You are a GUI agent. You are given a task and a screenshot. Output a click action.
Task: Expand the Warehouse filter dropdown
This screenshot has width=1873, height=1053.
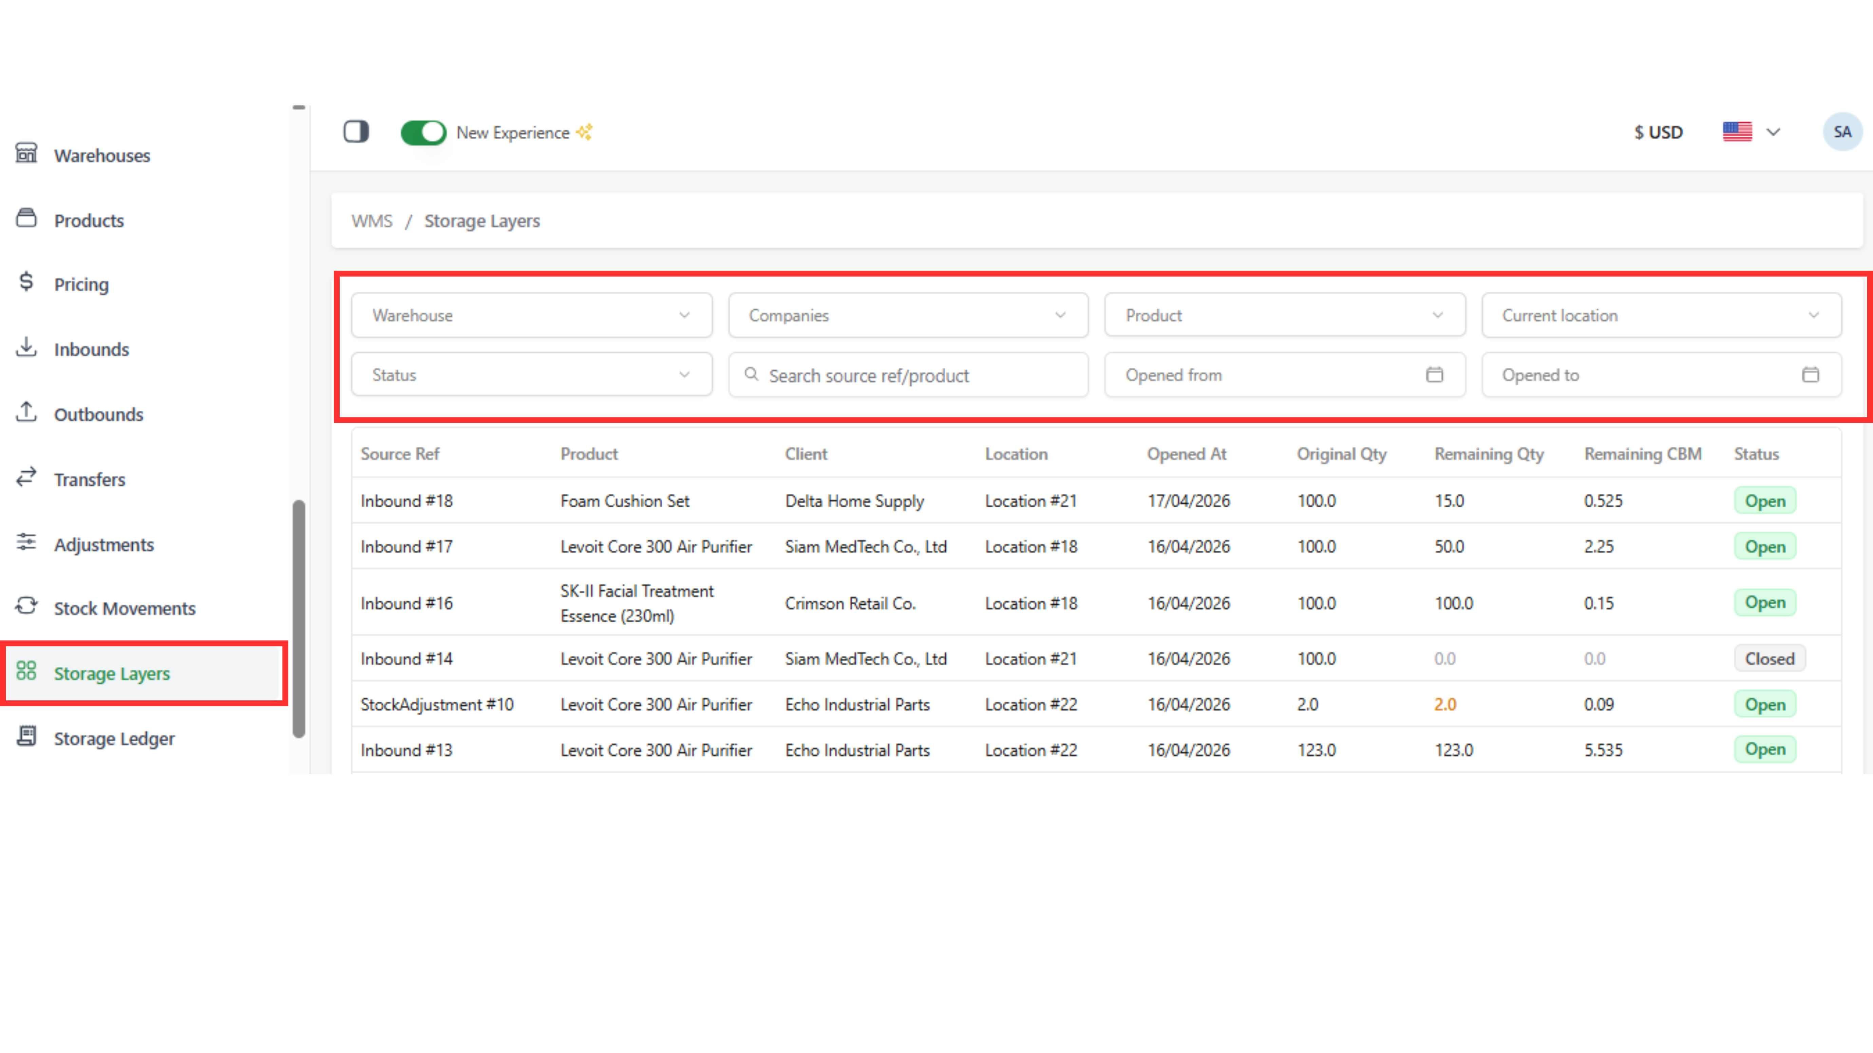[531, 315]
